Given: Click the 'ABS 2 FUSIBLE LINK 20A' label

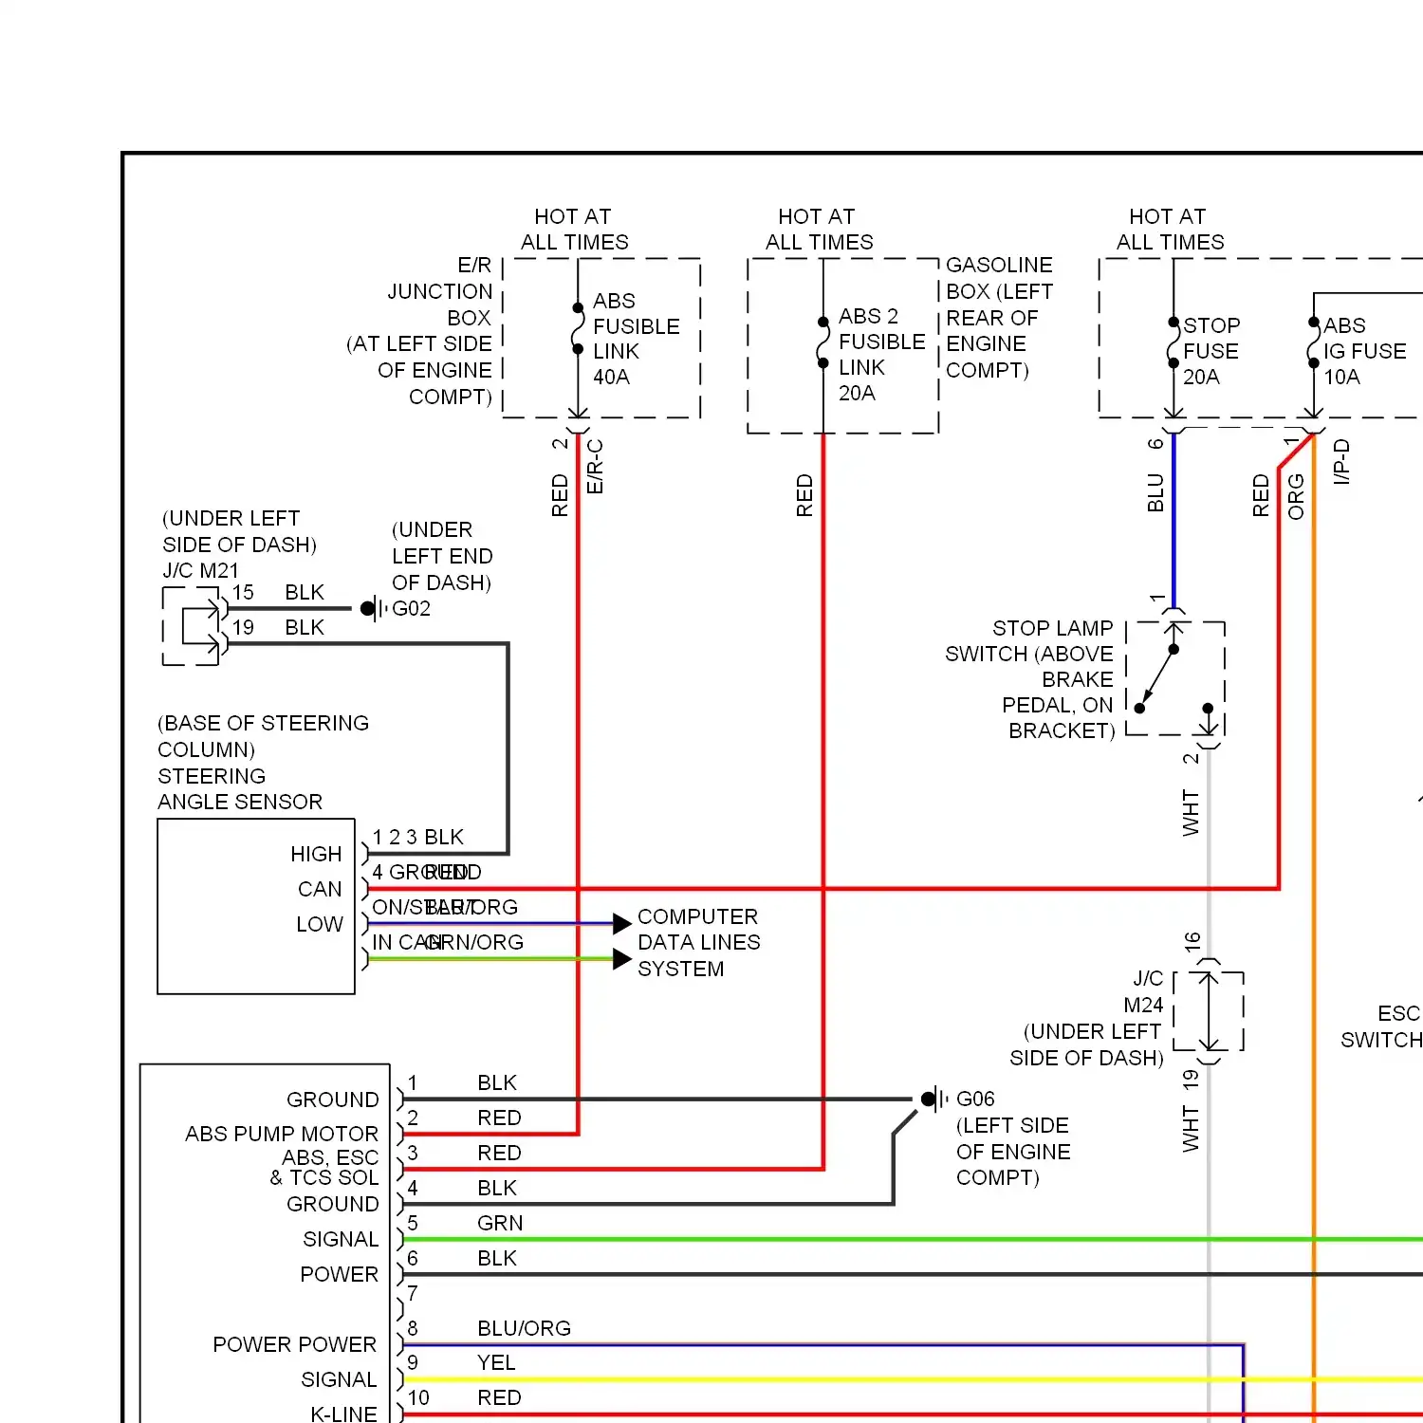Looking at the screenshot, I should (x=881, y=354).
